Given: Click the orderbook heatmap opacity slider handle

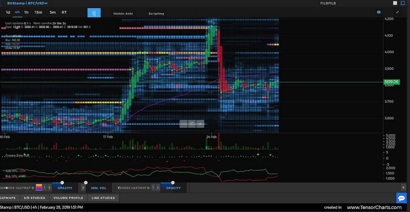Looking at the screenshot, I should tap(62, 183).
